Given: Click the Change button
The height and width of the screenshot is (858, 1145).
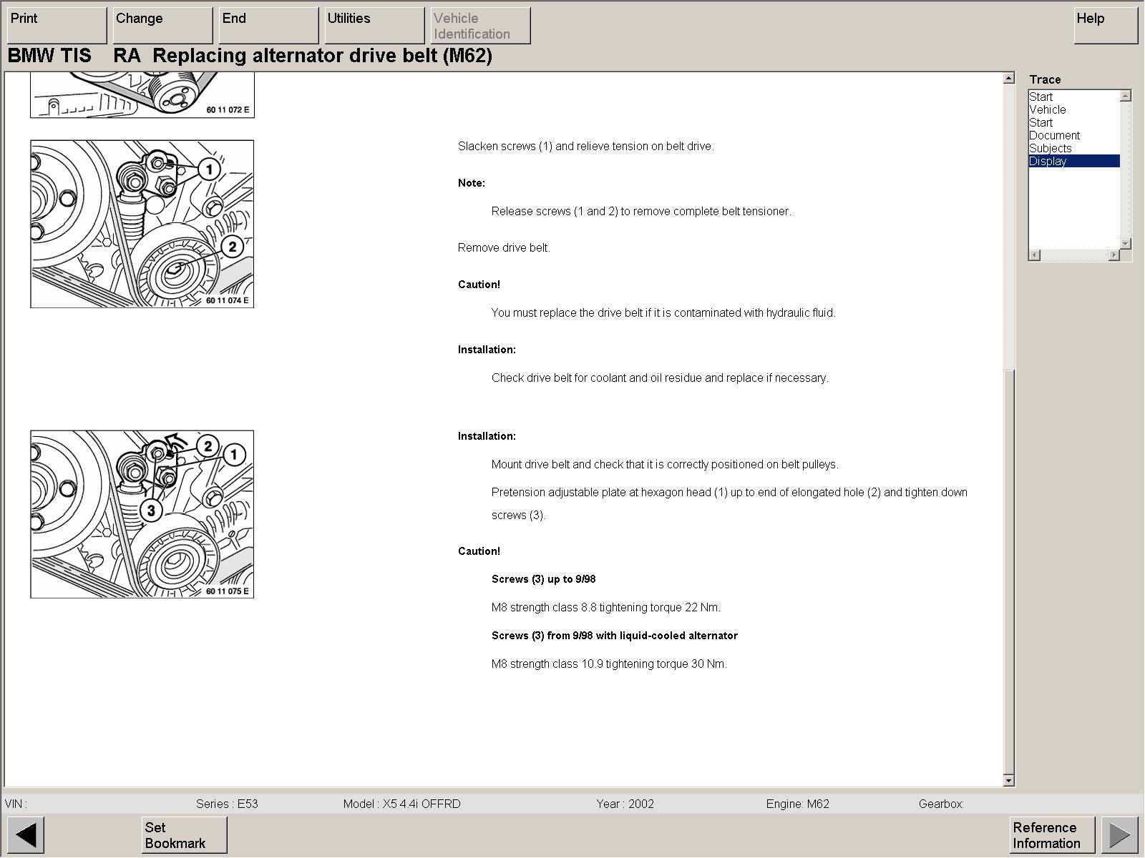Looking at the screenshot, I should click(162, 25).
